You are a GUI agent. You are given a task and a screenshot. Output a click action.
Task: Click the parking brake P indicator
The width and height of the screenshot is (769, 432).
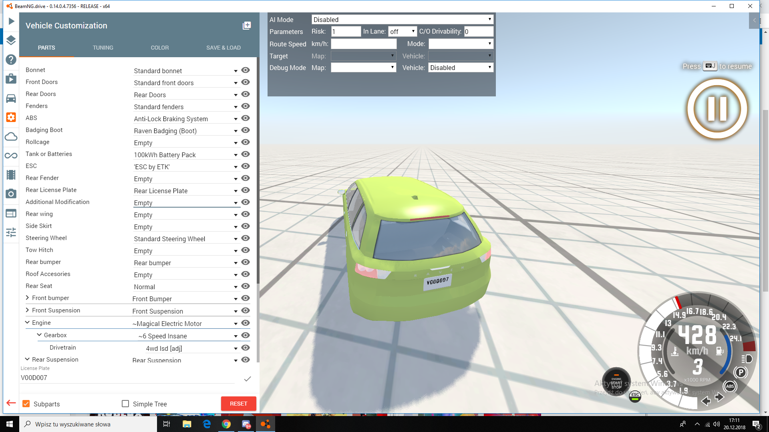tap(741, 372)
